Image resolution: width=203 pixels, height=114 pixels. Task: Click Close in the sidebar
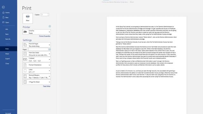click(7, 64)
